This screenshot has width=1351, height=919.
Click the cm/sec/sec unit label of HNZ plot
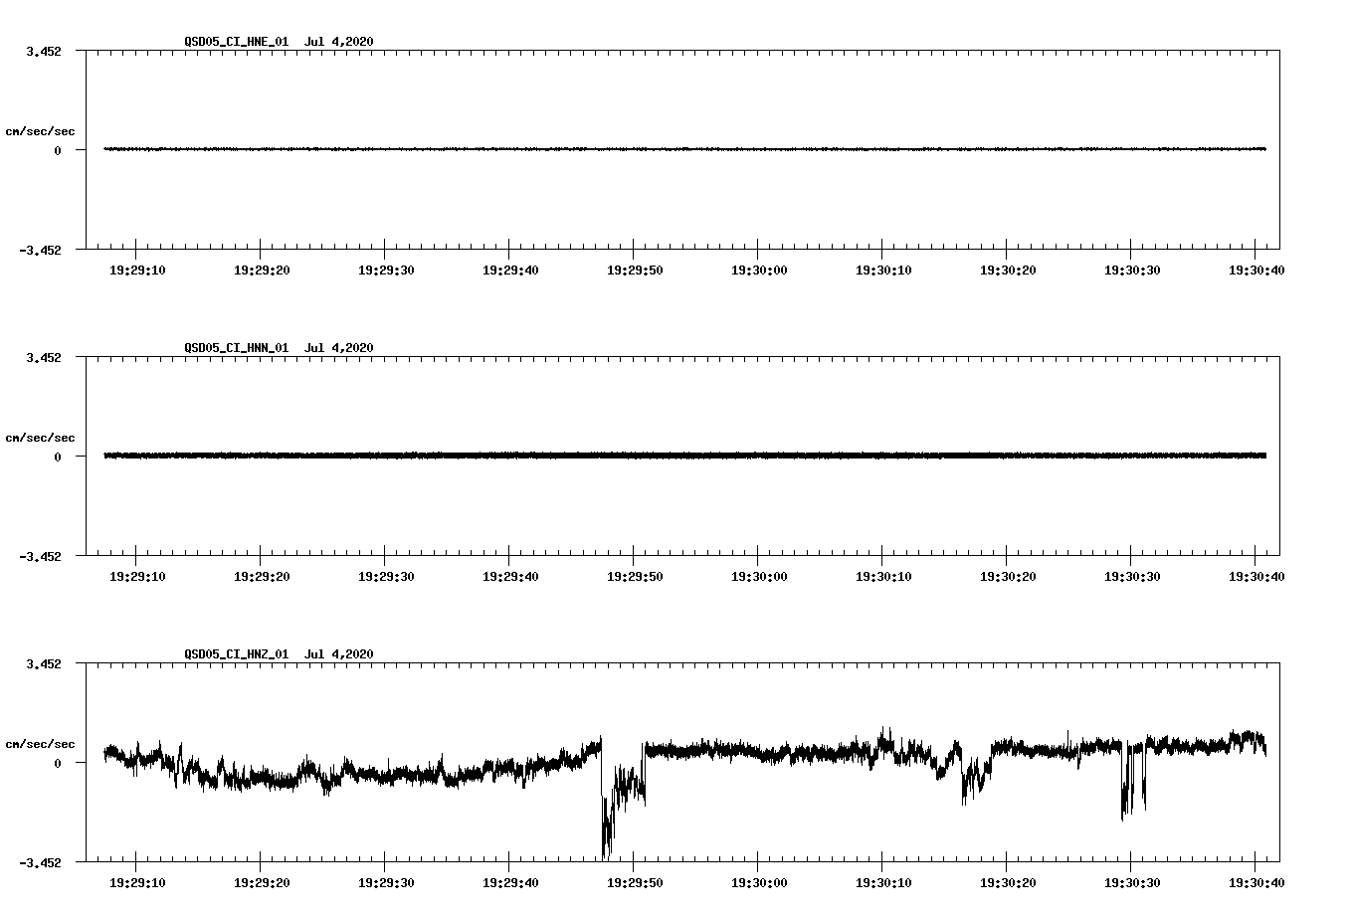pos(40,744)
